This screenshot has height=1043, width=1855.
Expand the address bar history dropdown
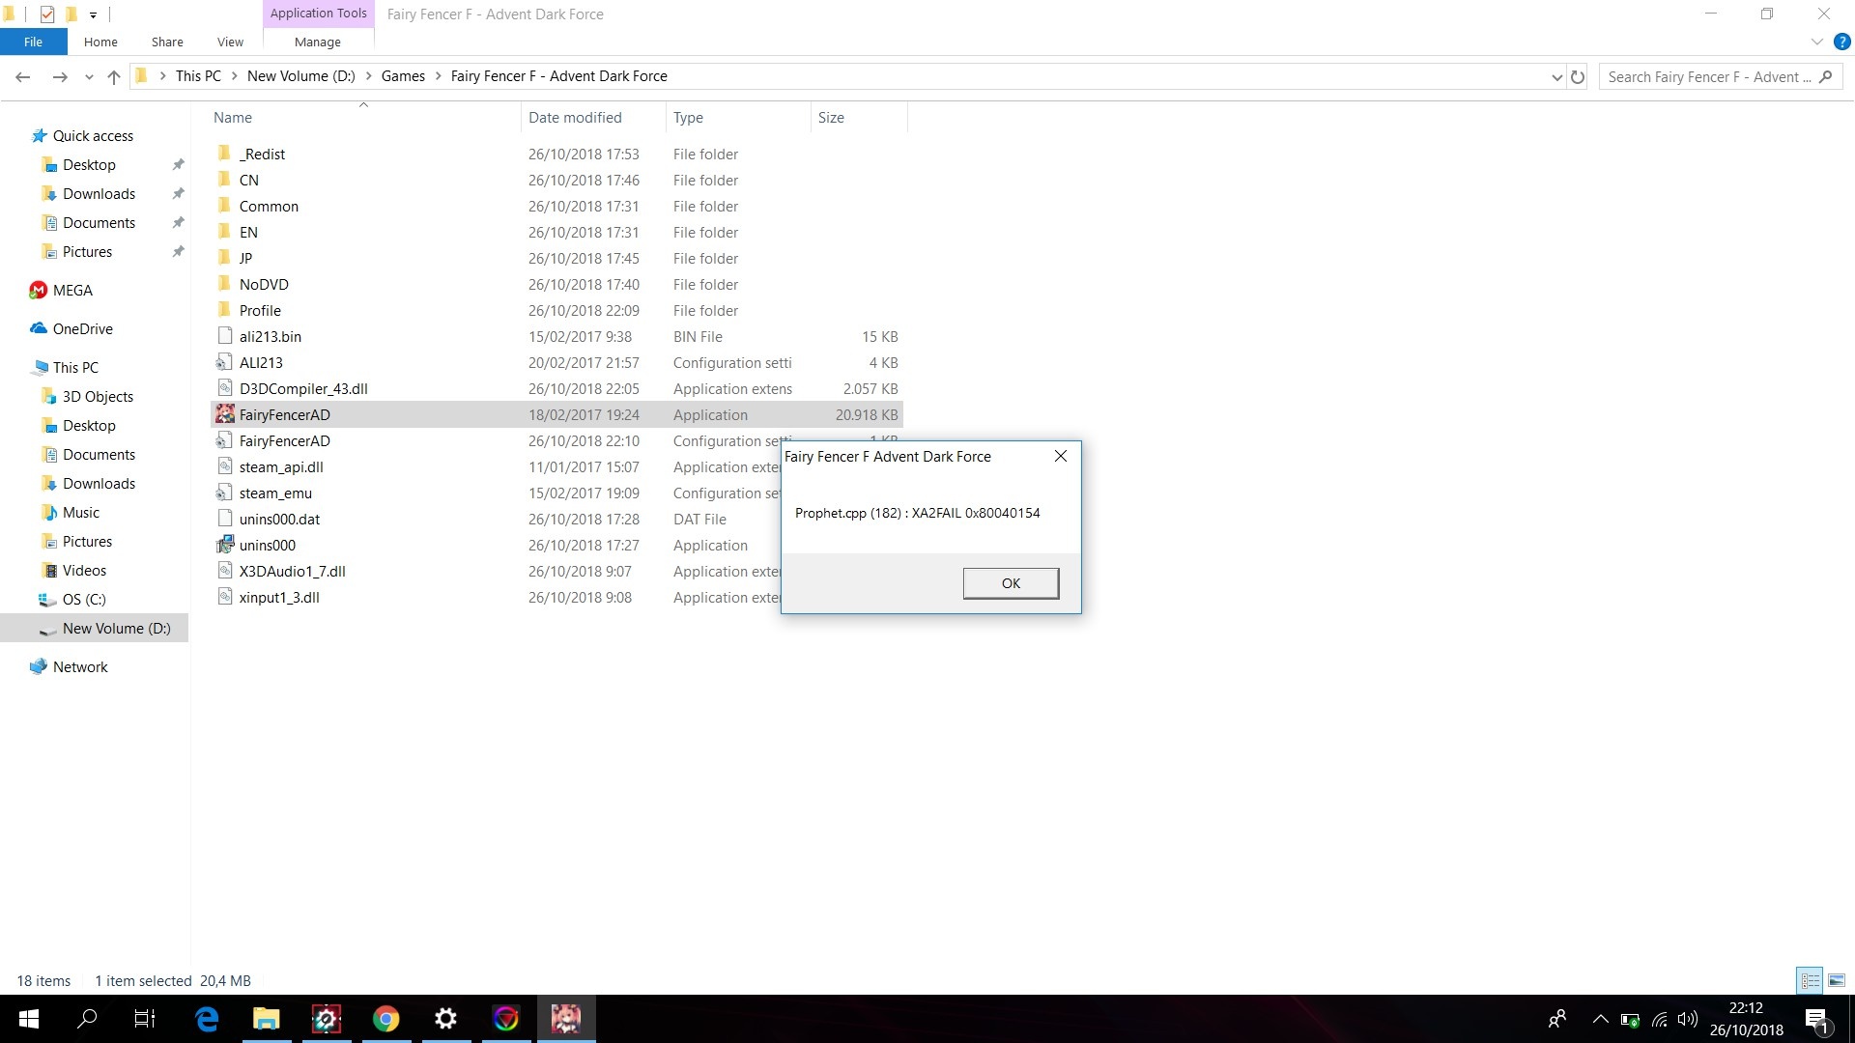[1556, 76]
